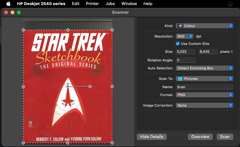
Task: Open the Format dropdown set to PNG
Action: [x=204, y=95]
